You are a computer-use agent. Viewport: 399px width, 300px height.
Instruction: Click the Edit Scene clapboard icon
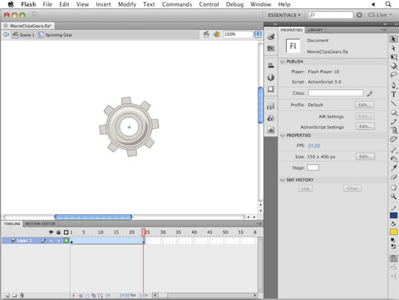point(207,34)
